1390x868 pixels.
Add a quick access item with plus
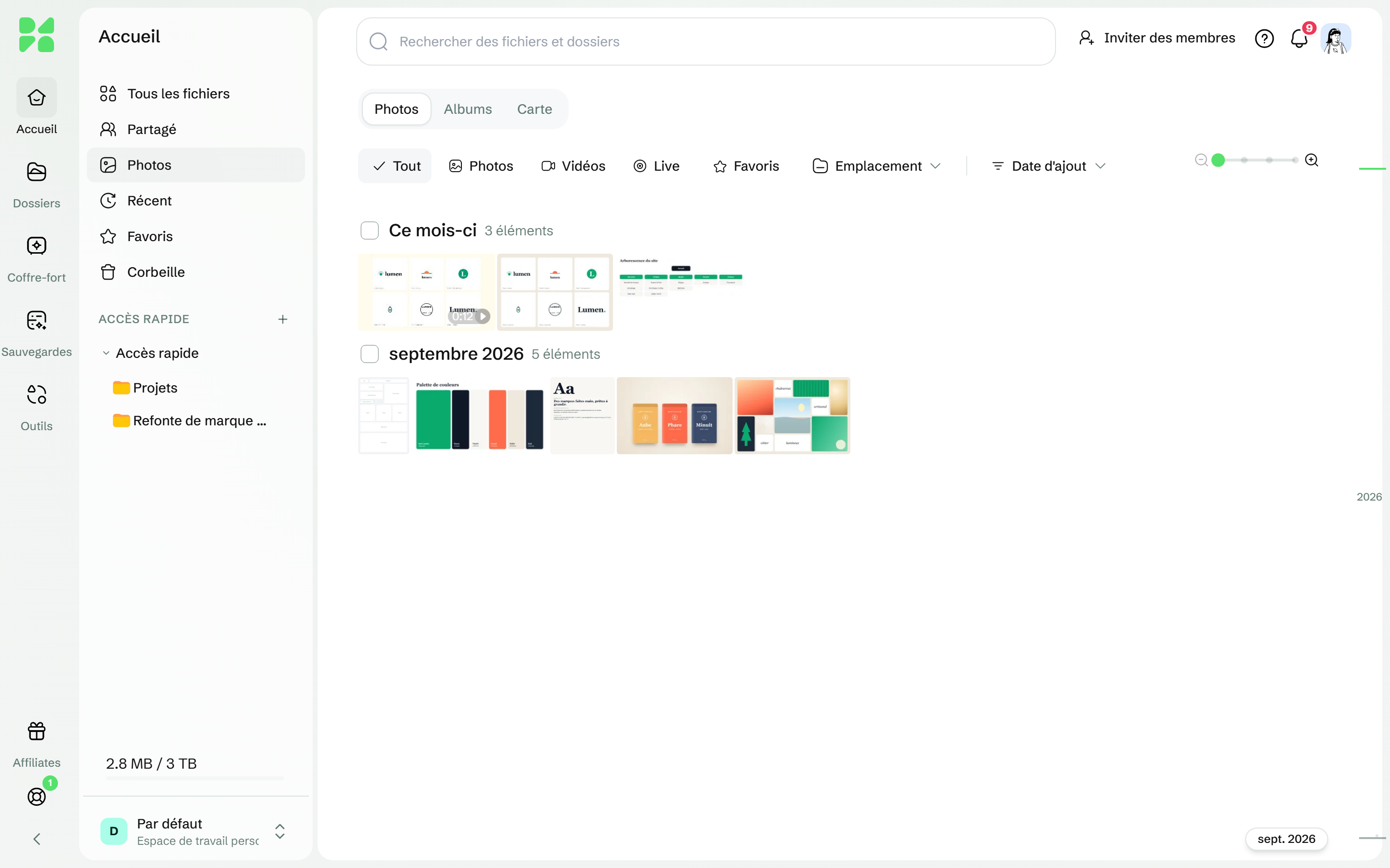[x=283, y=319]
